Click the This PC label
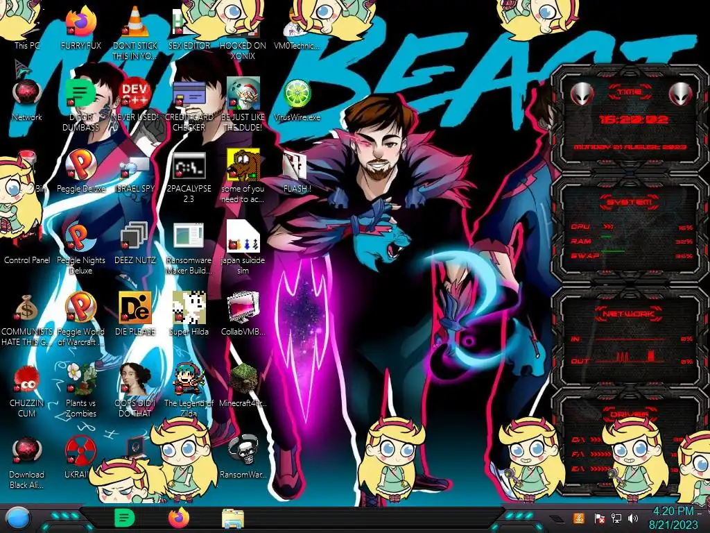Screen dimensions: 710x533 pyautogui.click(x=27, y=45)
